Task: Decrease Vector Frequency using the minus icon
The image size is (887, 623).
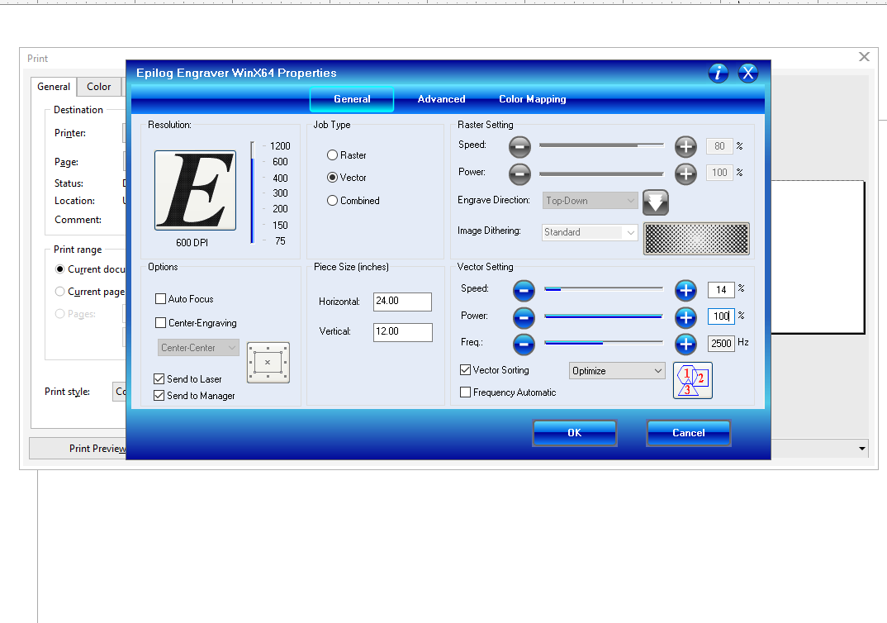Action: tap(524, 345)
